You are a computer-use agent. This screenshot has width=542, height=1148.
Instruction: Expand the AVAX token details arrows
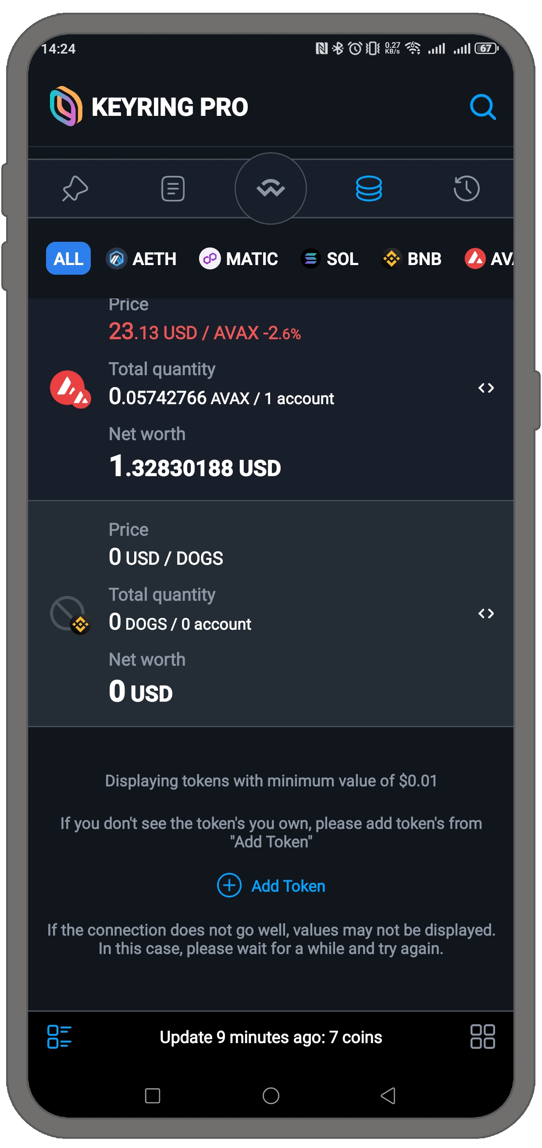[486, 388]
